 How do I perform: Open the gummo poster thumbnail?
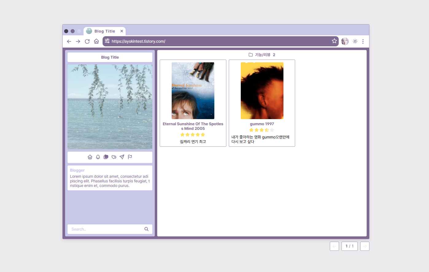[x=262, y=91]
